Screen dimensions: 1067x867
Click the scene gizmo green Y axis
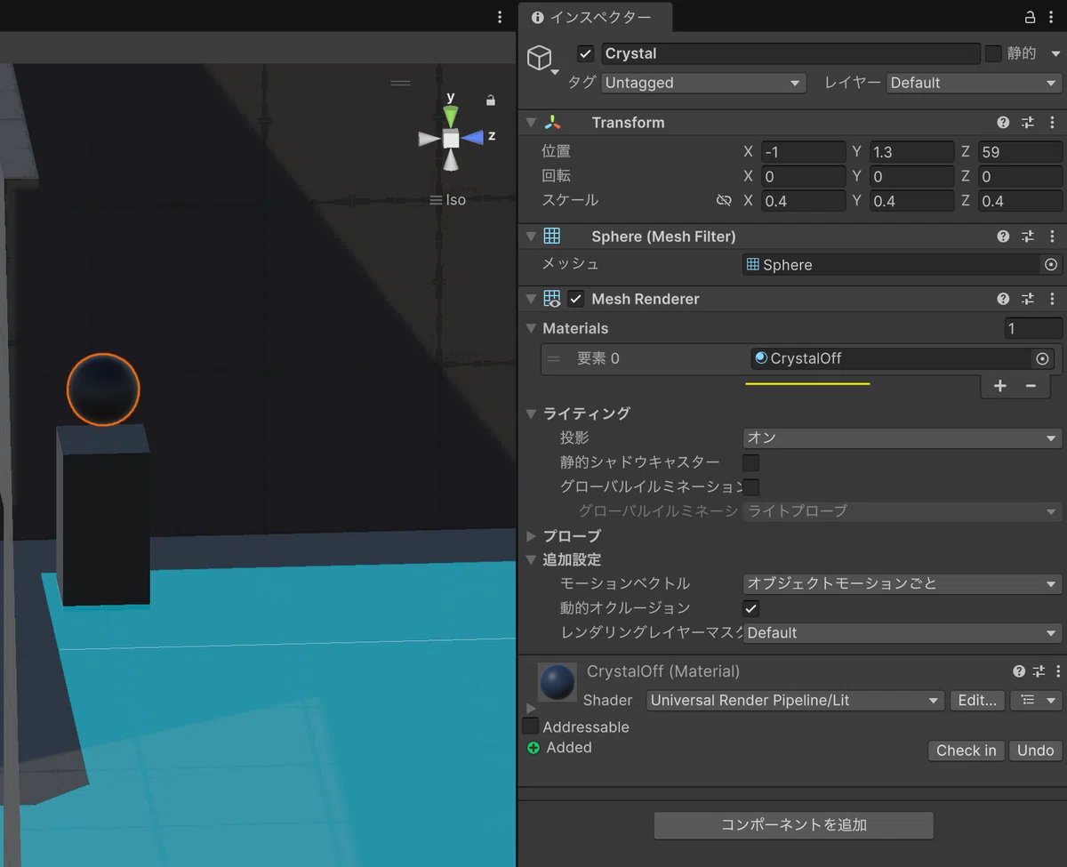click(451, 115)
